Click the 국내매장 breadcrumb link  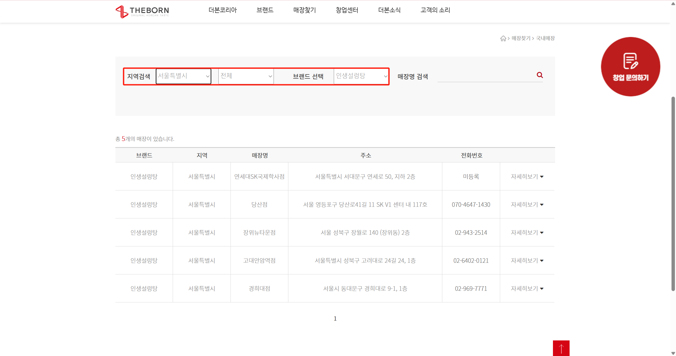click(x=545, y=38)
